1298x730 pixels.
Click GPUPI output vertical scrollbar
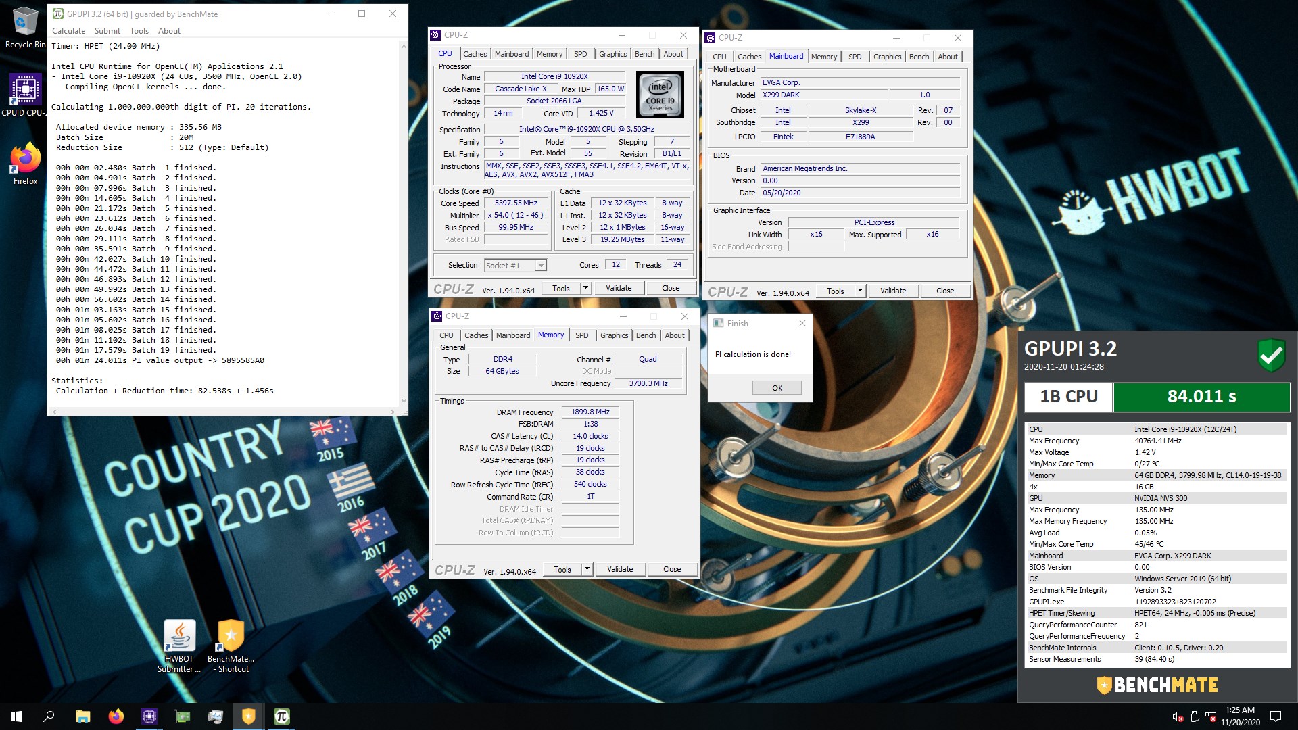tap(404, 223)
